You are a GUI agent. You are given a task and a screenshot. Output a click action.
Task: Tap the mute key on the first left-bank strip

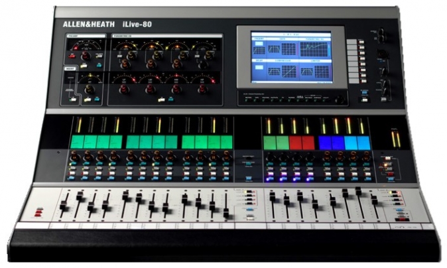[72, 173]
